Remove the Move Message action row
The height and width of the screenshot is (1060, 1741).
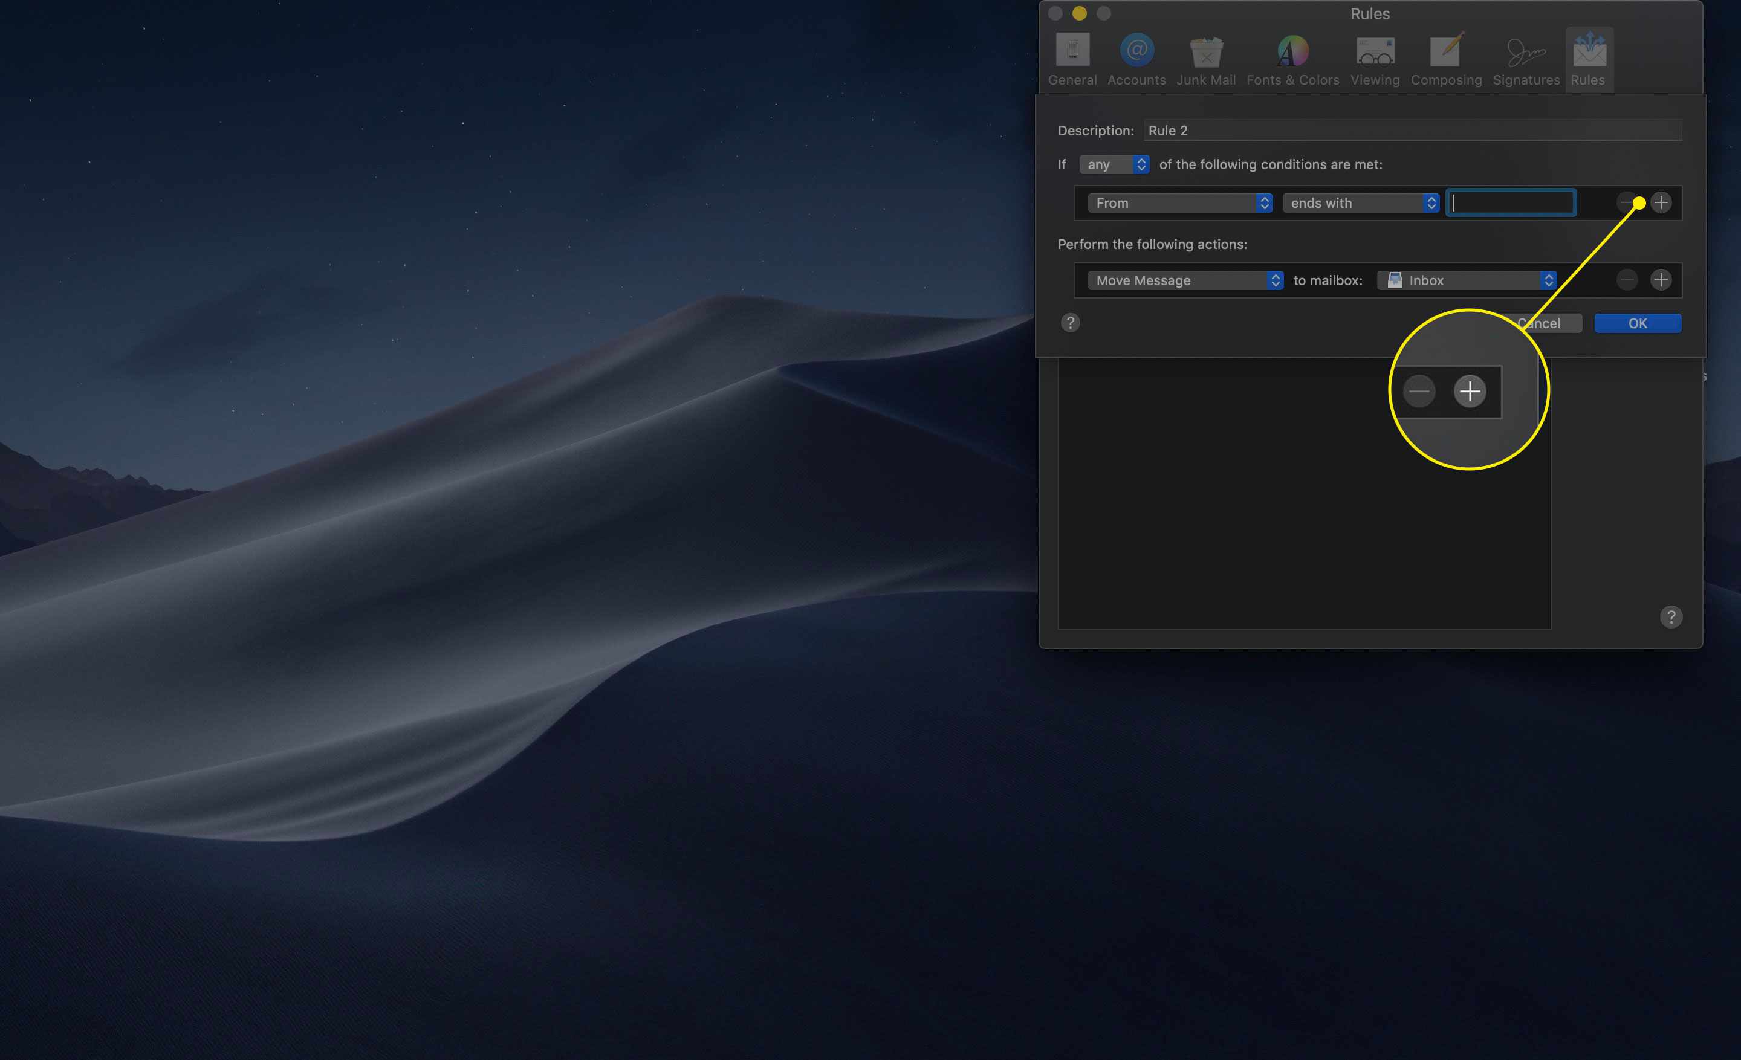[1627, 280]
